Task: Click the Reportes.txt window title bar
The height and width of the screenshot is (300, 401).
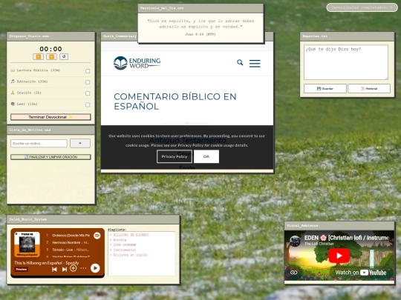Action: (x=347, y=36)
